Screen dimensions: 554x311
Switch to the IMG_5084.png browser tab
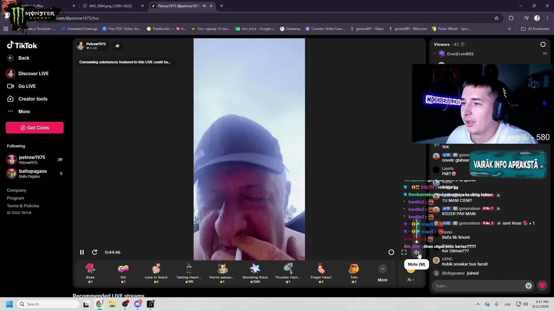[x=113, y=6]
